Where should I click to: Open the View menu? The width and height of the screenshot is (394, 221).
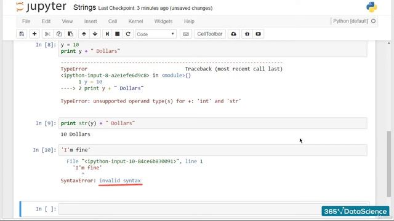point(67,21)
